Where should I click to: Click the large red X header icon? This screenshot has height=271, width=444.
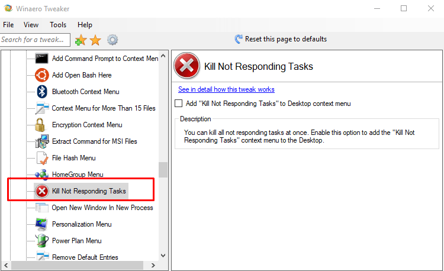pos(186,66)
